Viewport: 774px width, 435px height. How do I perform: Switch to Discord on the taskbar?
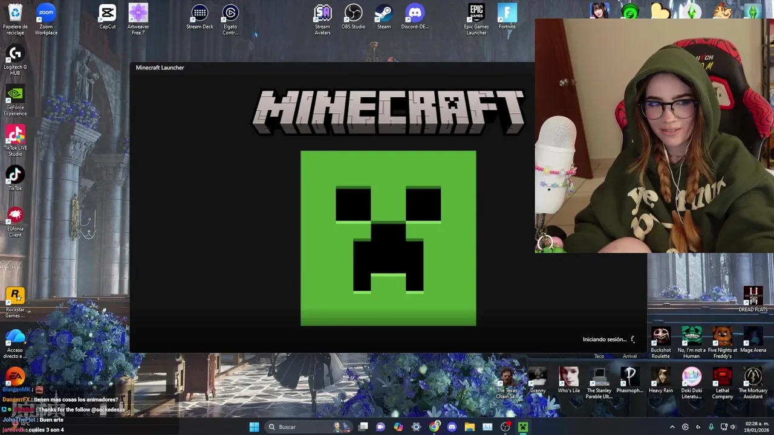tap(452, 427)
